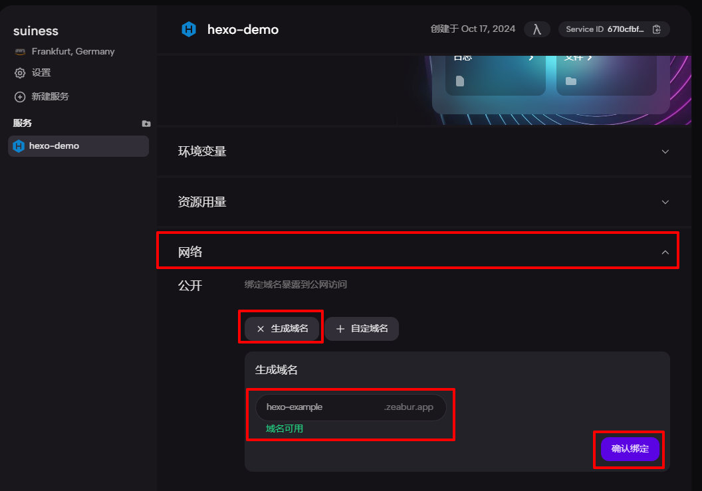Open the 环境变量 section header
702x491 pixels.
click(423, 151)
